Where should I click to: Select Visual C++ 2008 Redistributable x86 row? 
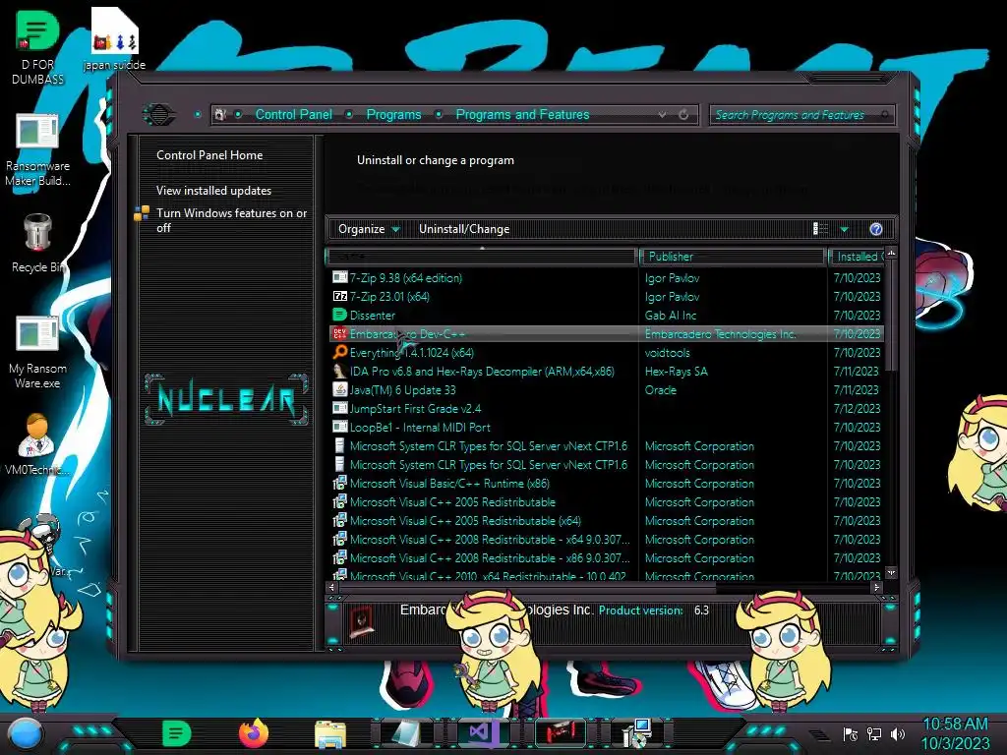tap(606, 558)
